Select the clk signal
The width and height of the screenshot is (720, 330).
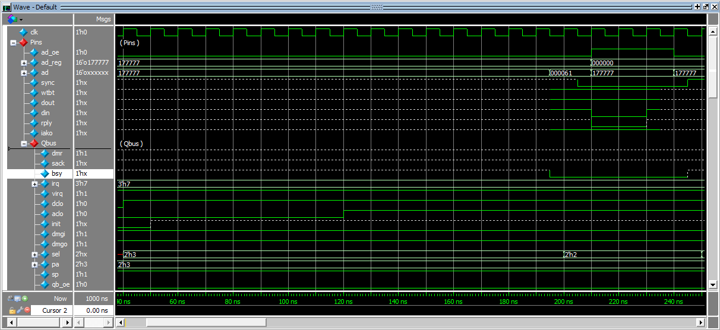pos(34,32)
